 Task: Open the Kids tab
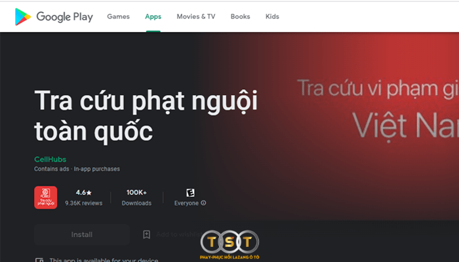point(272,16)
